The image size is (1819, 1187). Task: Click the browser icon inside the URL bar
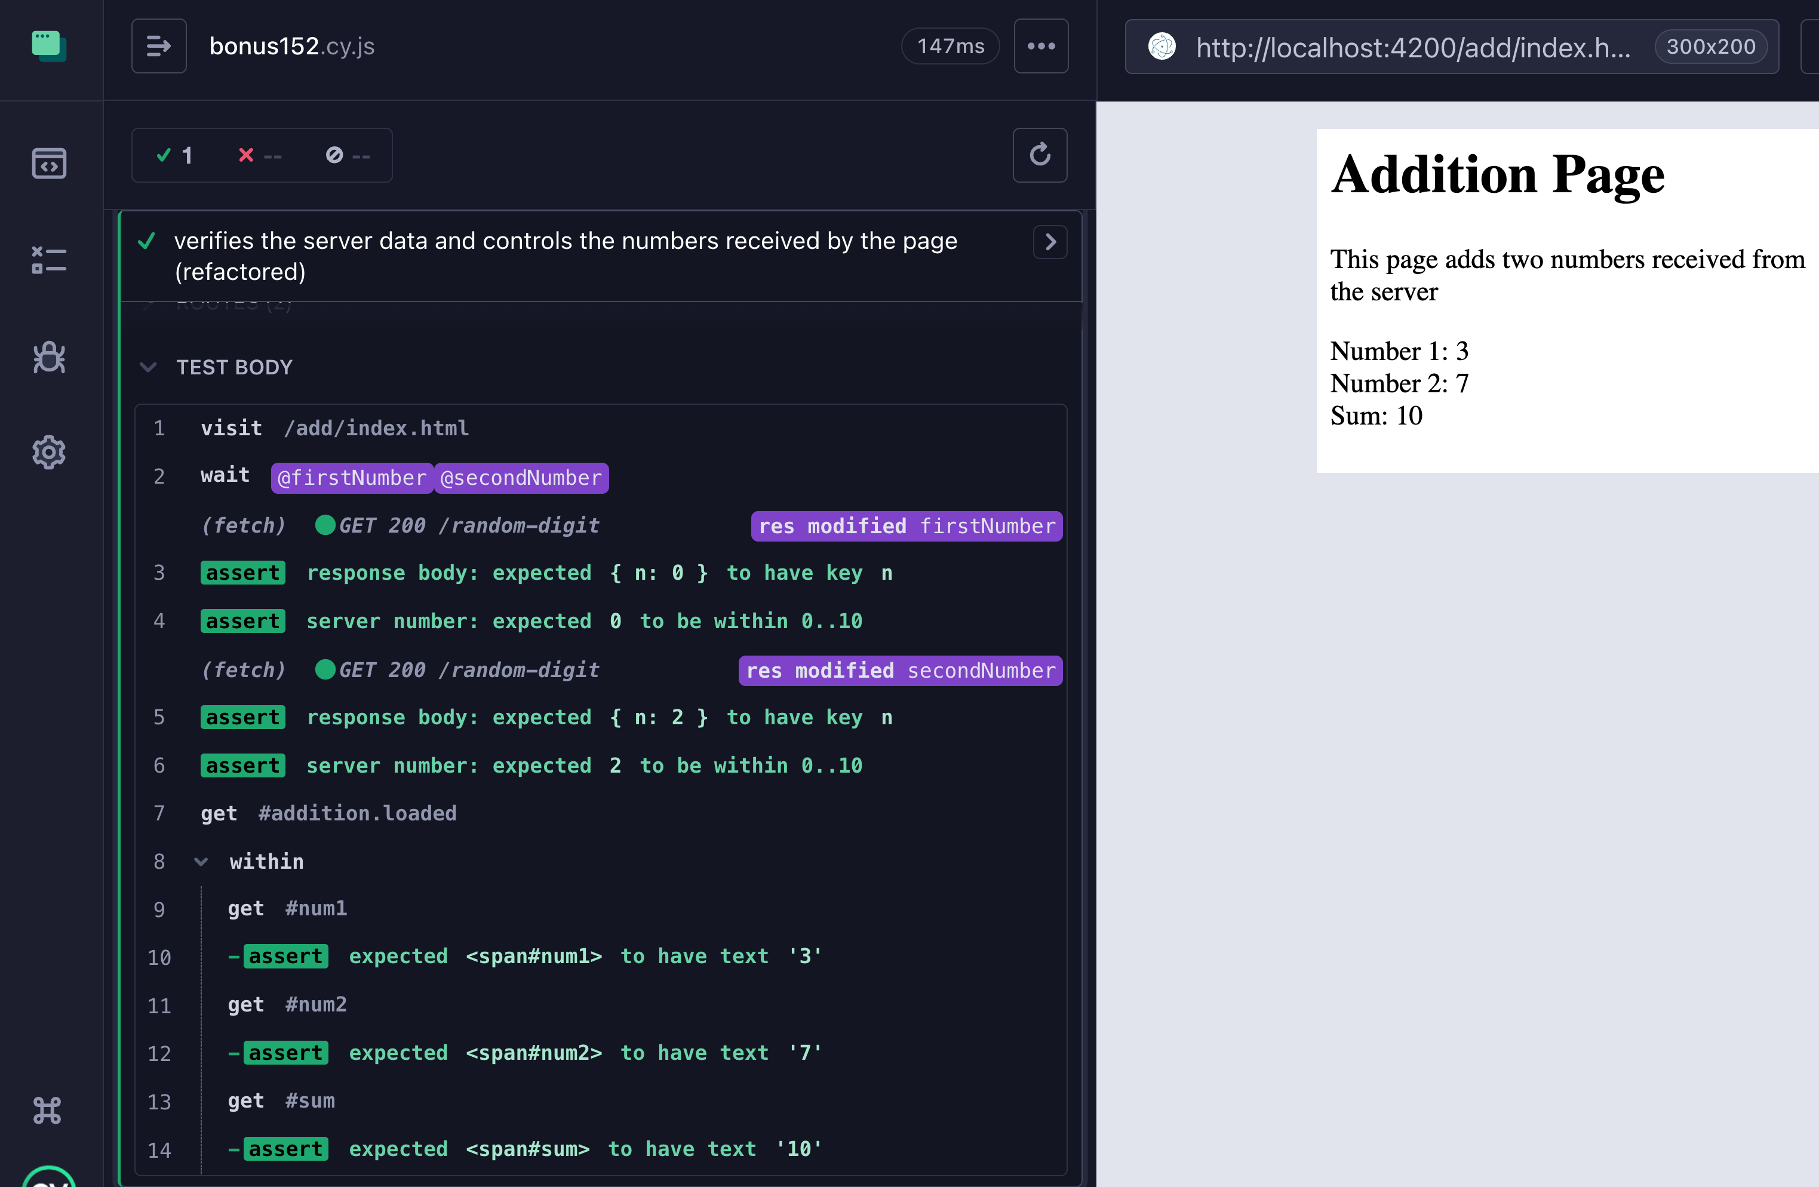pyautogui.click(x=1163, y=47)
